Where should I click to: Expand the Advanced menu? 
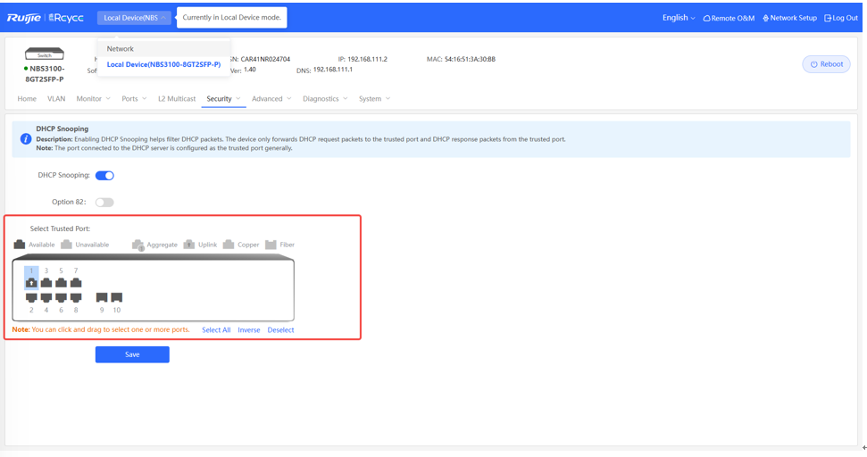271,98
